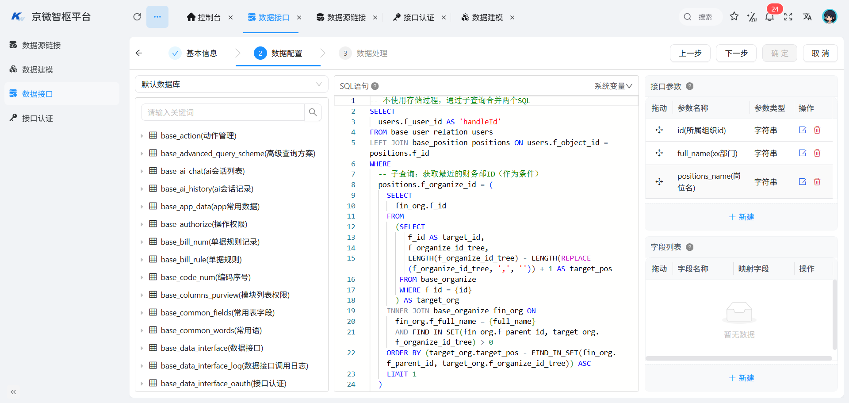This screenshot has width=849, height=403.
Task: Open the notification bell with 24 badge
Action: pyautogui.click(x=769, y=17)
